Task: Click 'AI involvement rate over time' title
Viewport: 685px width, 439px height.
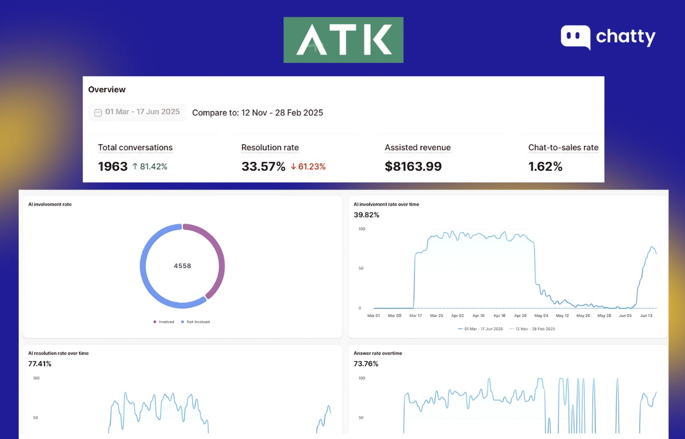Action: click(386, 204)
